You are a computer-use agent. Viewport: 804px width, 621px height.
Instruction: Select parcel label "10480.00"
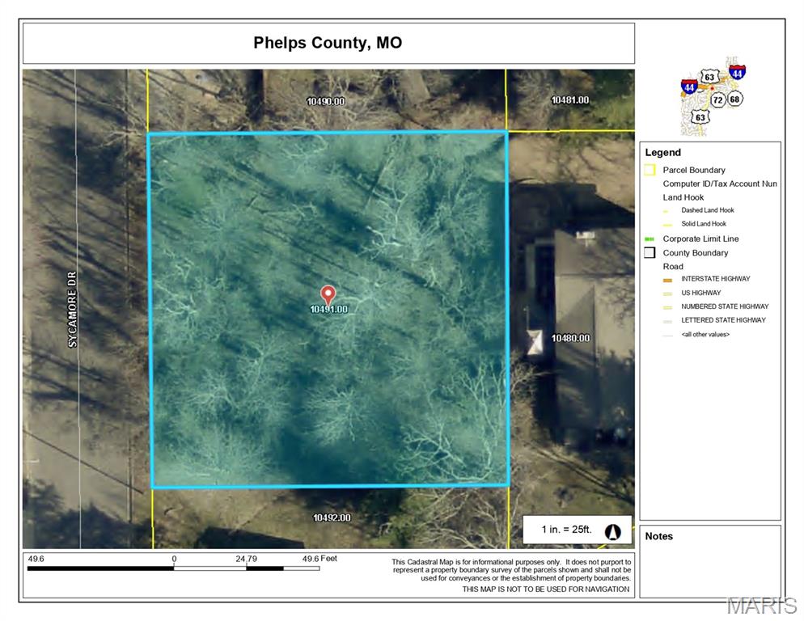(x=570, y=338)
